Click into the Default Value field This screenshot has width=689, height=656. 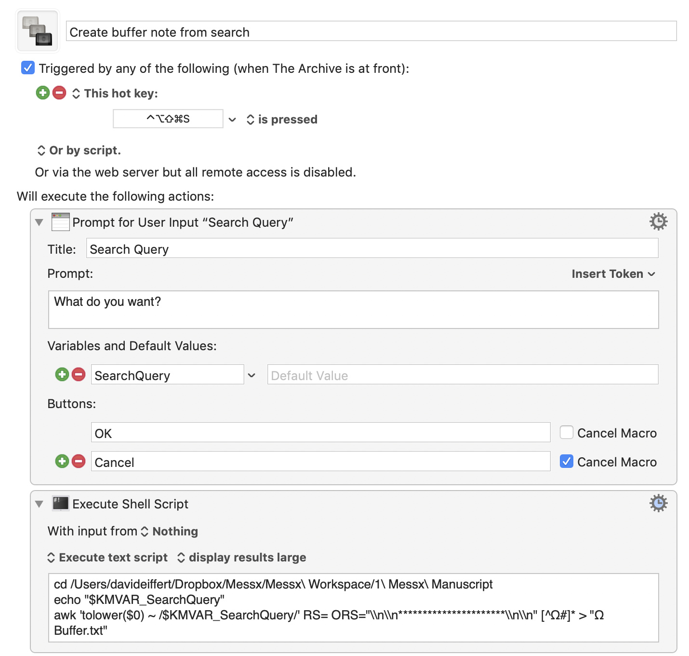[x=463, y=375]
